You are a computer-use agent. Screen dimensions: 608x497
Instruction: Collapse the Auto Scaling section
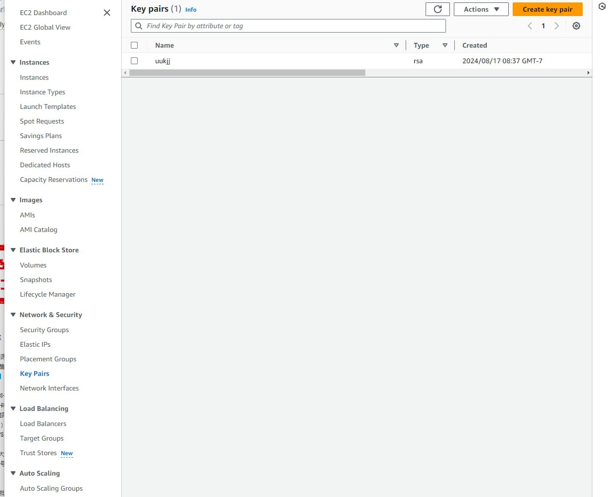click(13, 473)
